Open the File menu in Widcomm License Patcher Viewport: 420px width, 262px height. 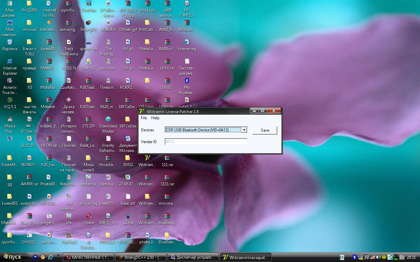(x=144, y=118)
